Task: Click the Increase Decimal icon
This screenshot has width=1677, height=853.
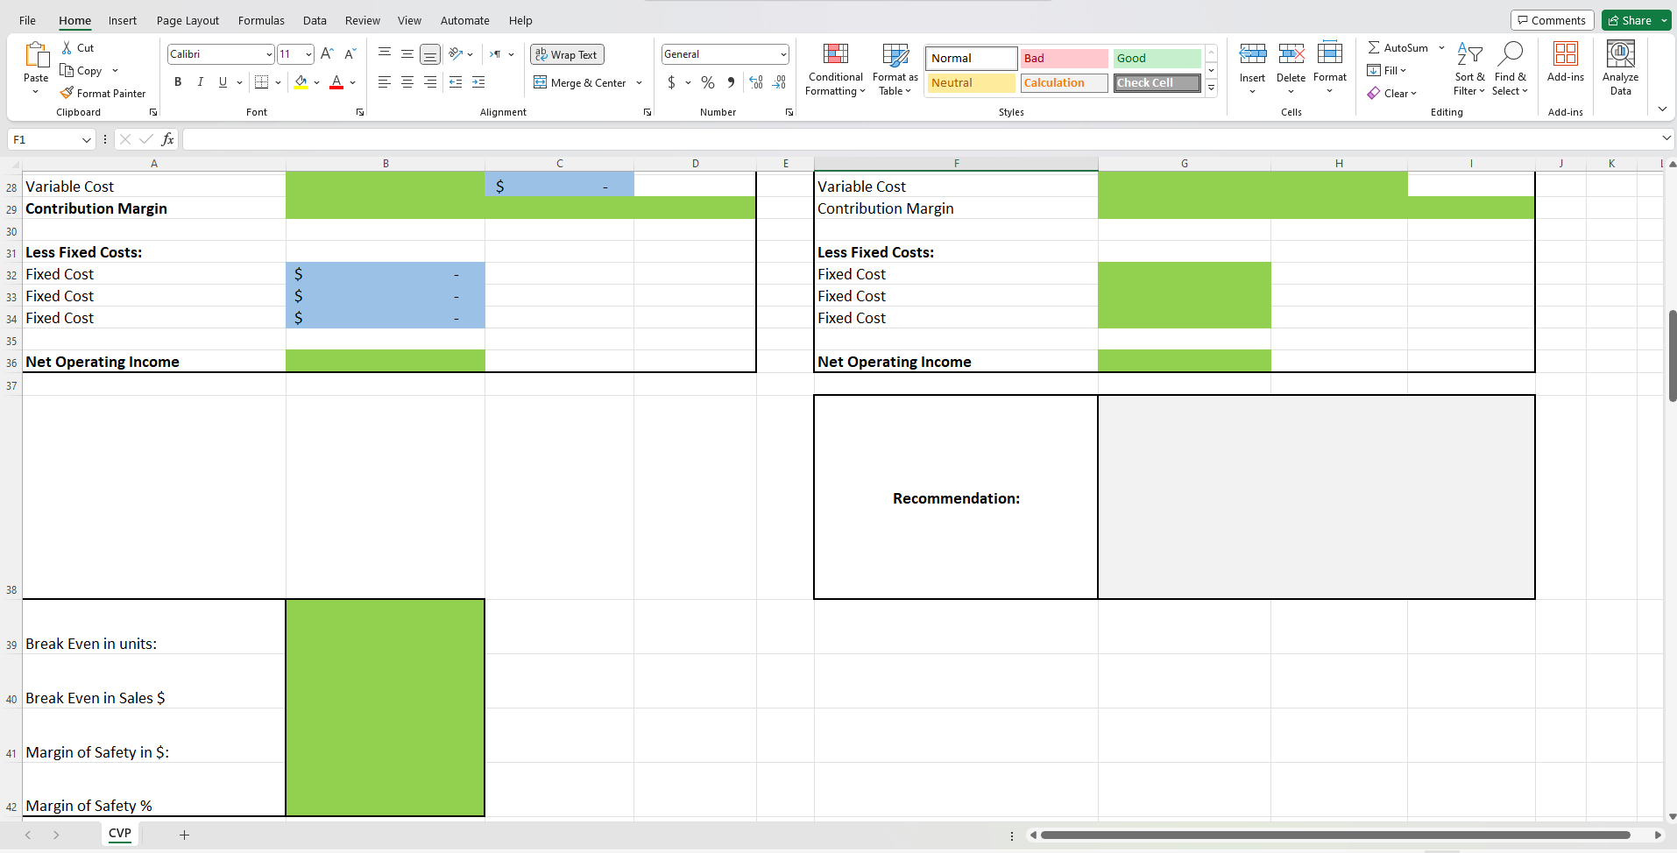Action: click(755, 82)
